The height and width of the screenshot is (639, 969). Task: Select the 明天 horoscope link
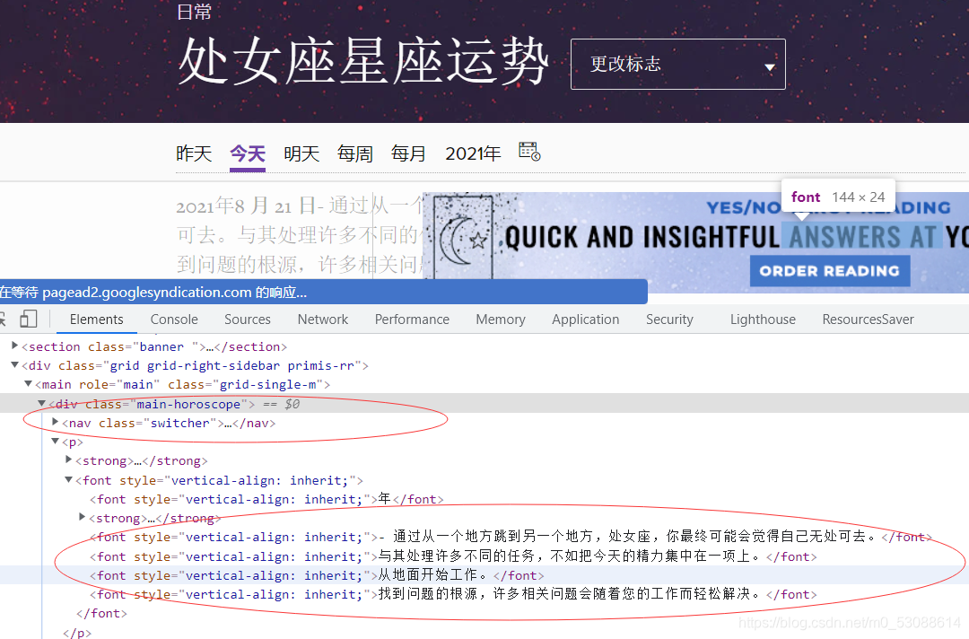pos(301,153)
